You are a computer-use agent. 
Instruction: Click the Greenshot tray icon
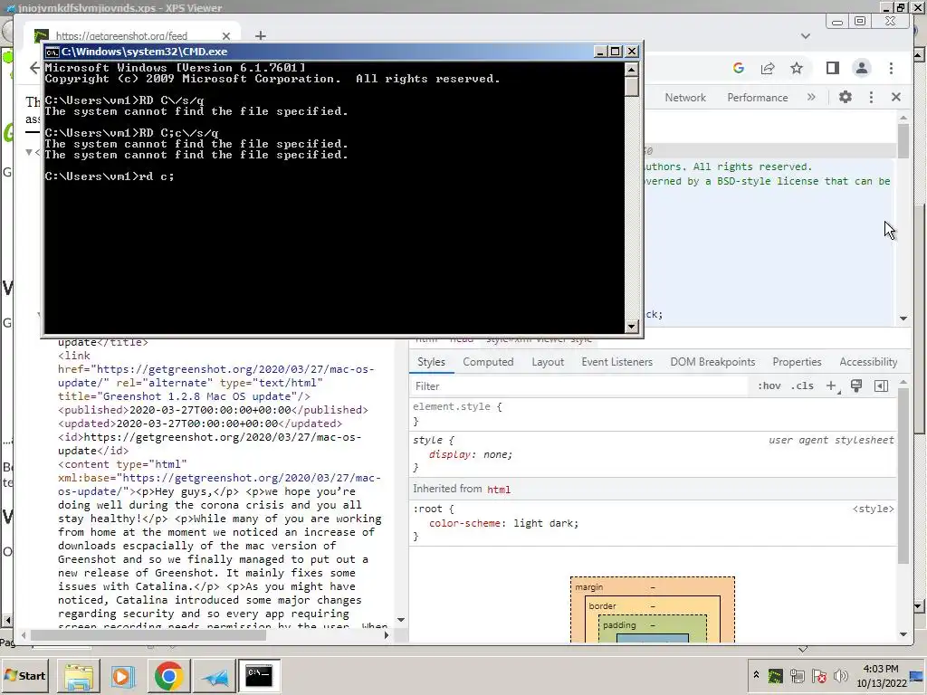click(x=775, y=675)
